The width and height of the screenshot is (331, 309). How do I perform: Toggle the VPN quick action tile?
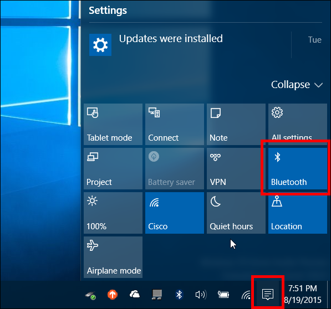(x=236, y=169)
